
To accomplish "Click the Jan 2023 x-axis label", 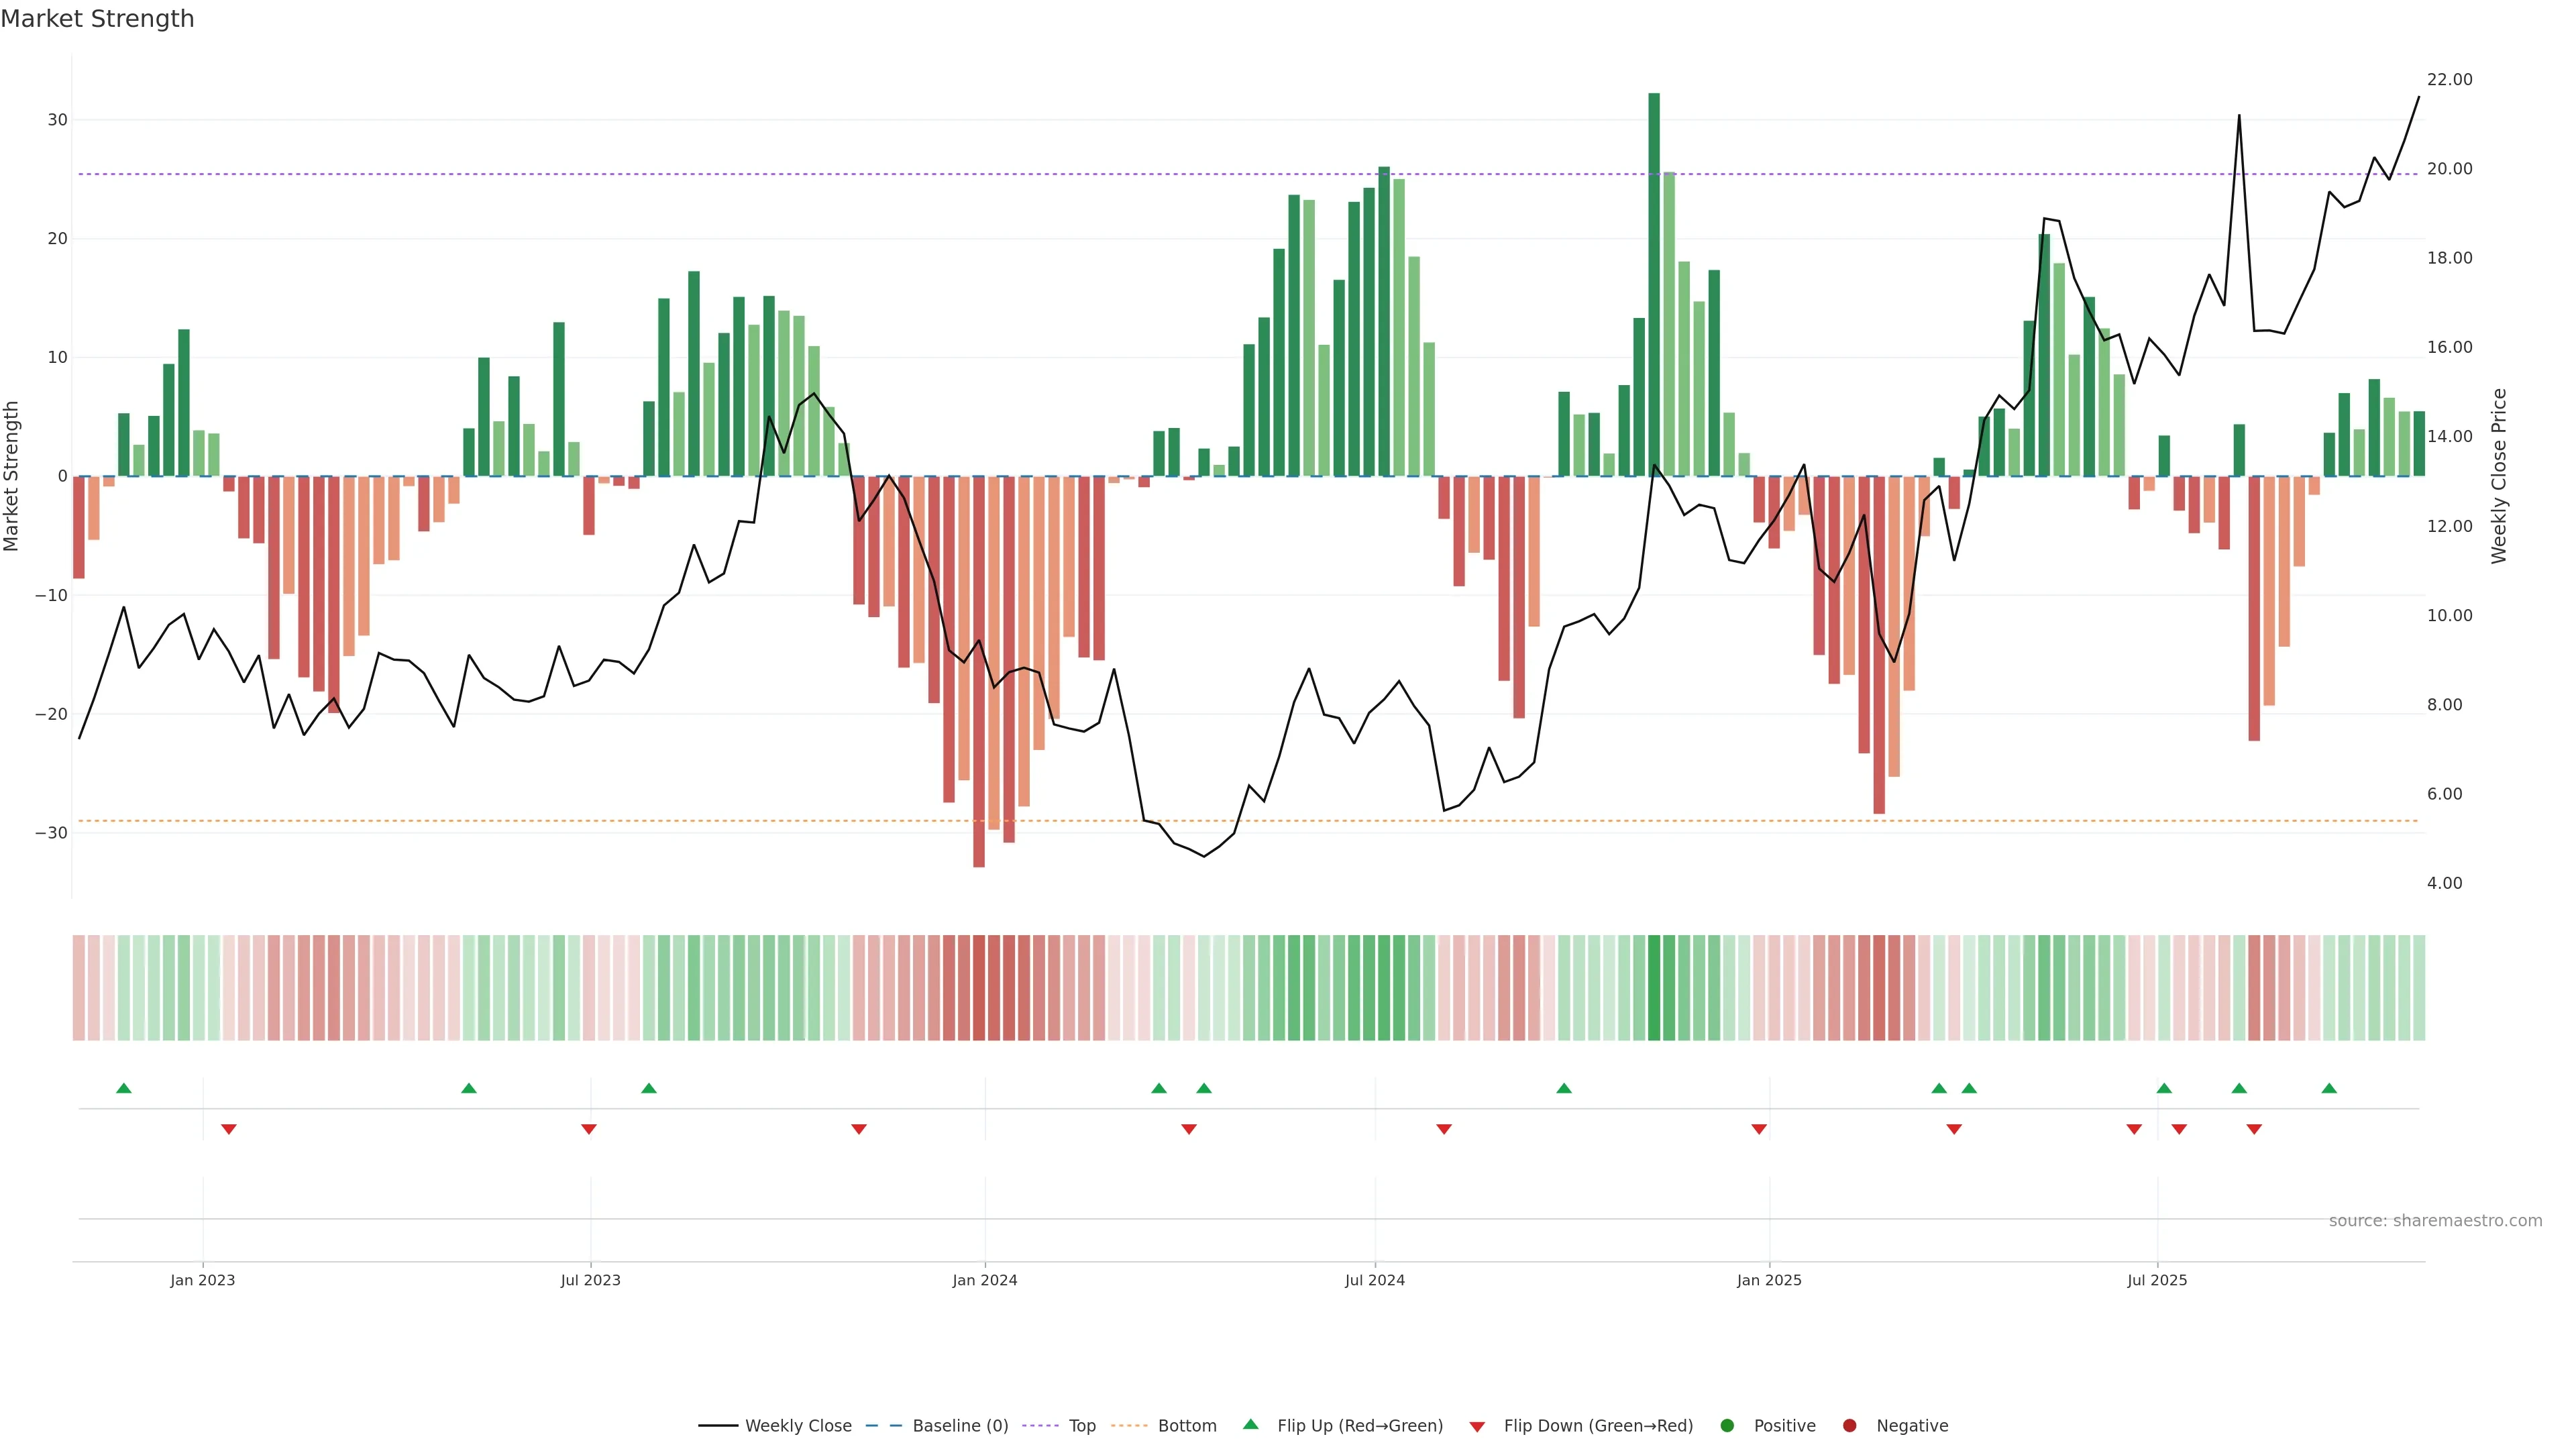I will 202,1280.
